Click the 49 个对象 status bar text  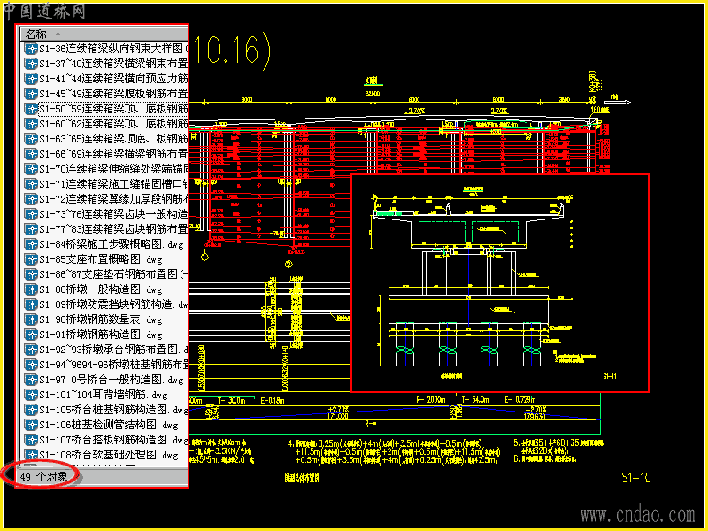tap(43, 476)
